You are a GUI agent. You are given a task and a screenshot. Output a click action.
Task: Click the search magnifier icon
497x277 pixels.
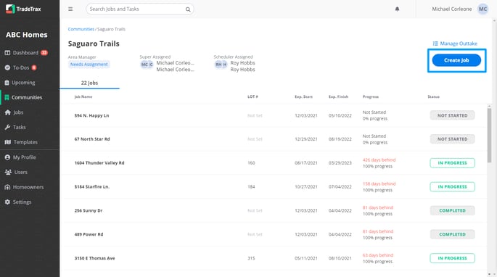coord(188,9)
